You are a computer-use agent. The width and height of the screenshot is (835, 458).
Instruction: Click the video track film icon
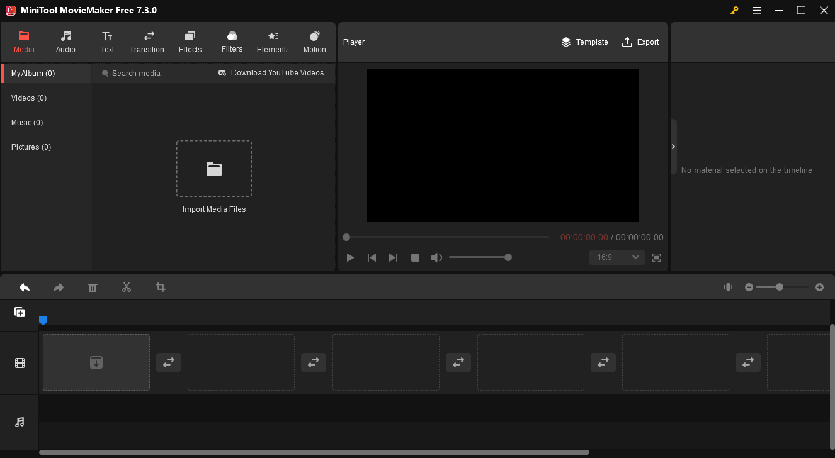20,363
